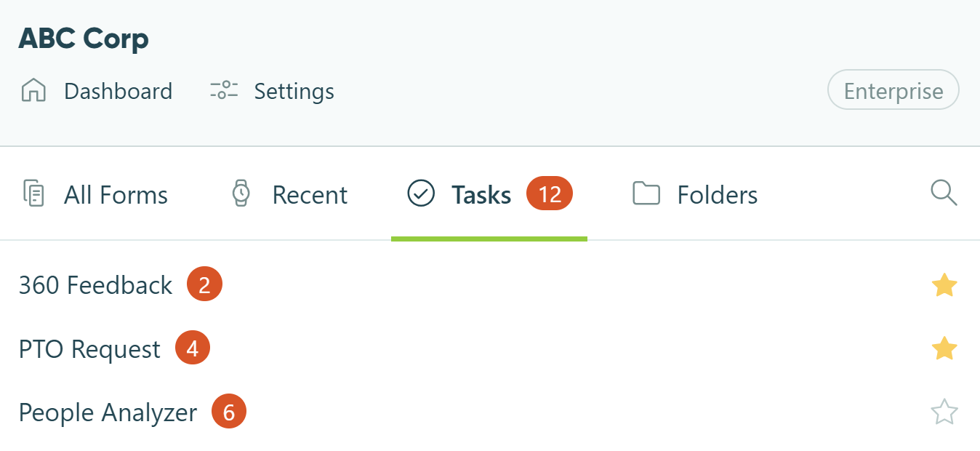This screenshot has width=980, height=451.
Task: Click the folder icon next to Folders
Action: pyautogui.click(x=646, y=193)
